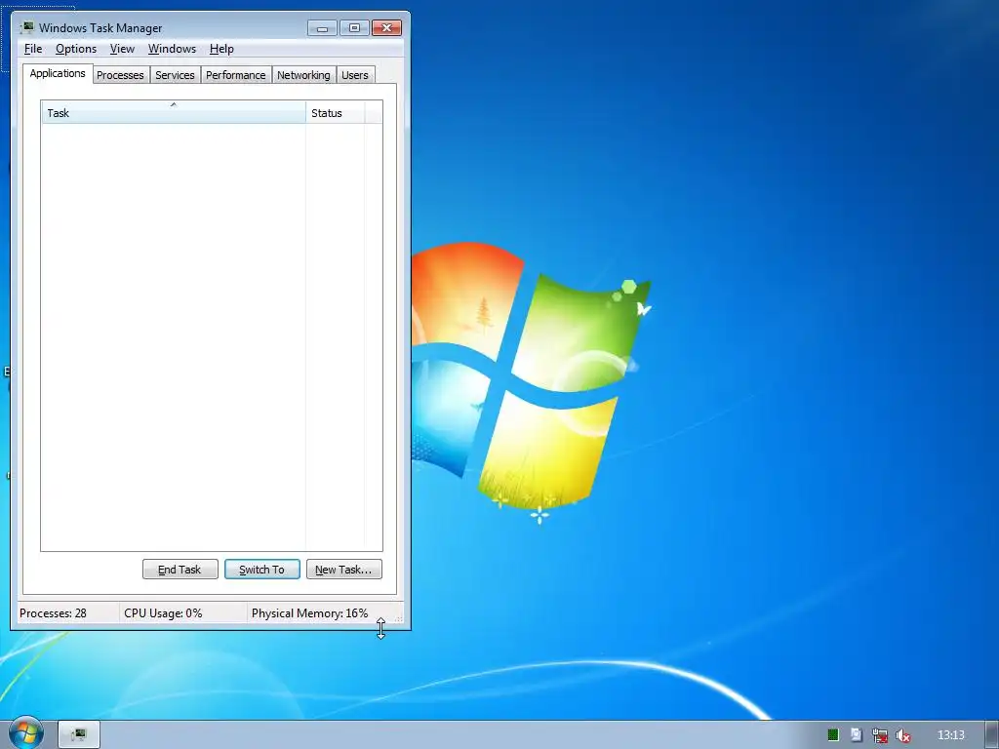999x749 pixels.
Task: Click the muted volume tray icon
Action: [902, 735]
